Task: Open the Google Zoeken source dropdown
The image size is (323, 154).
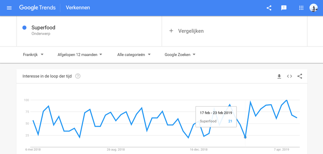Action: [x=180, y=55]
